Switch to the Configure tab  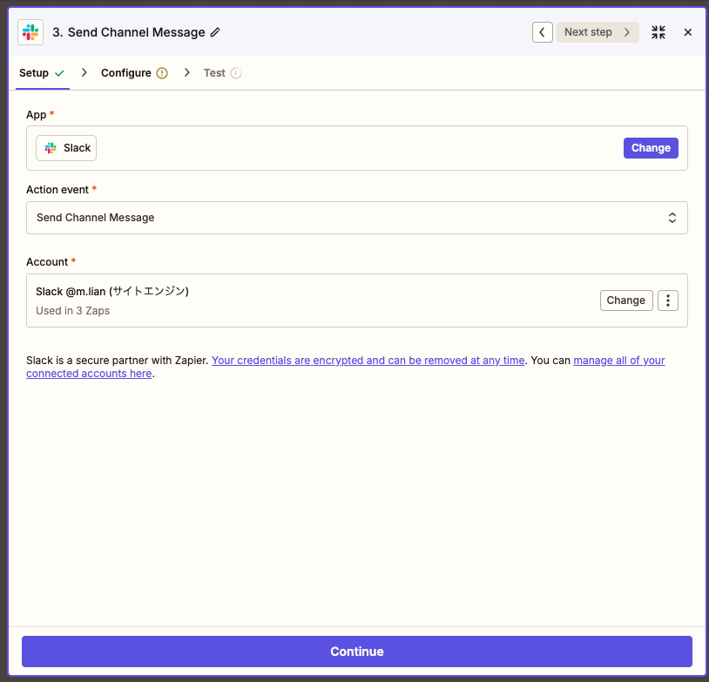point(126,73)
